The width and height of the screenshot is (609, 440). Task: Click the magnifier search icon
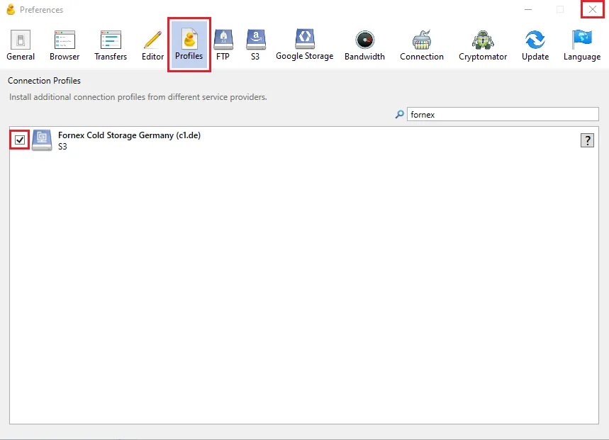[x=400, y=115]
